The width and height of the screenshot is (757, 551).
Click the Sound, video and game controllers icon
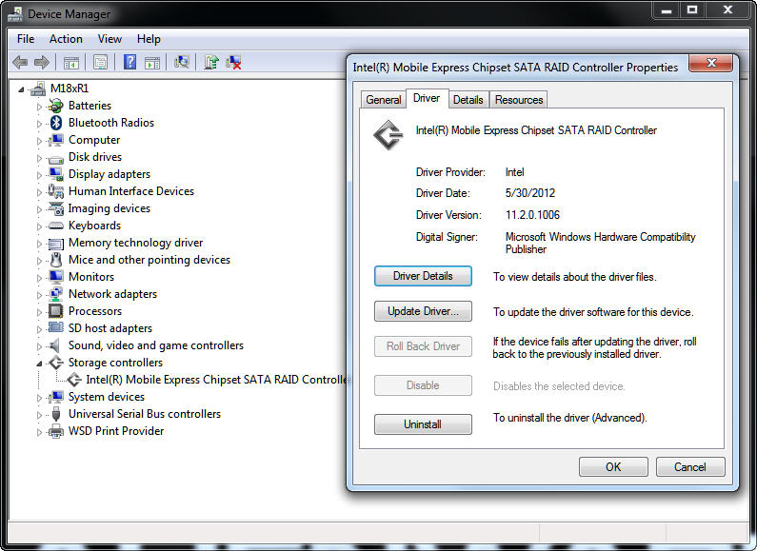(55, 345)
